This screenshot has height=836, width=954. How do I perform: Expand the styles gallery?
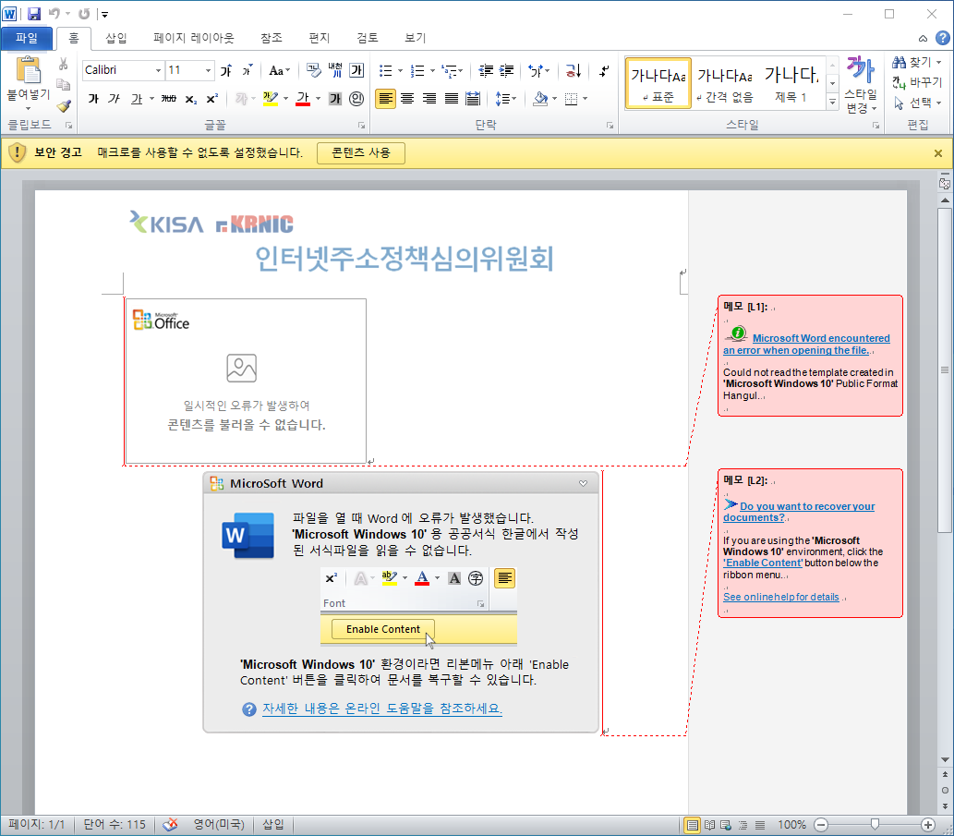(x=833, y=103)
